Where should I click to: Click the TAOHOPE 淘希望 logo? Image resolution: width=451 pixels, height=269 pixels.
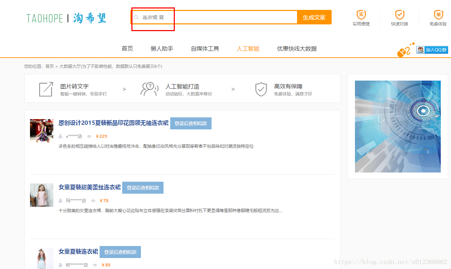click(66, 18)
